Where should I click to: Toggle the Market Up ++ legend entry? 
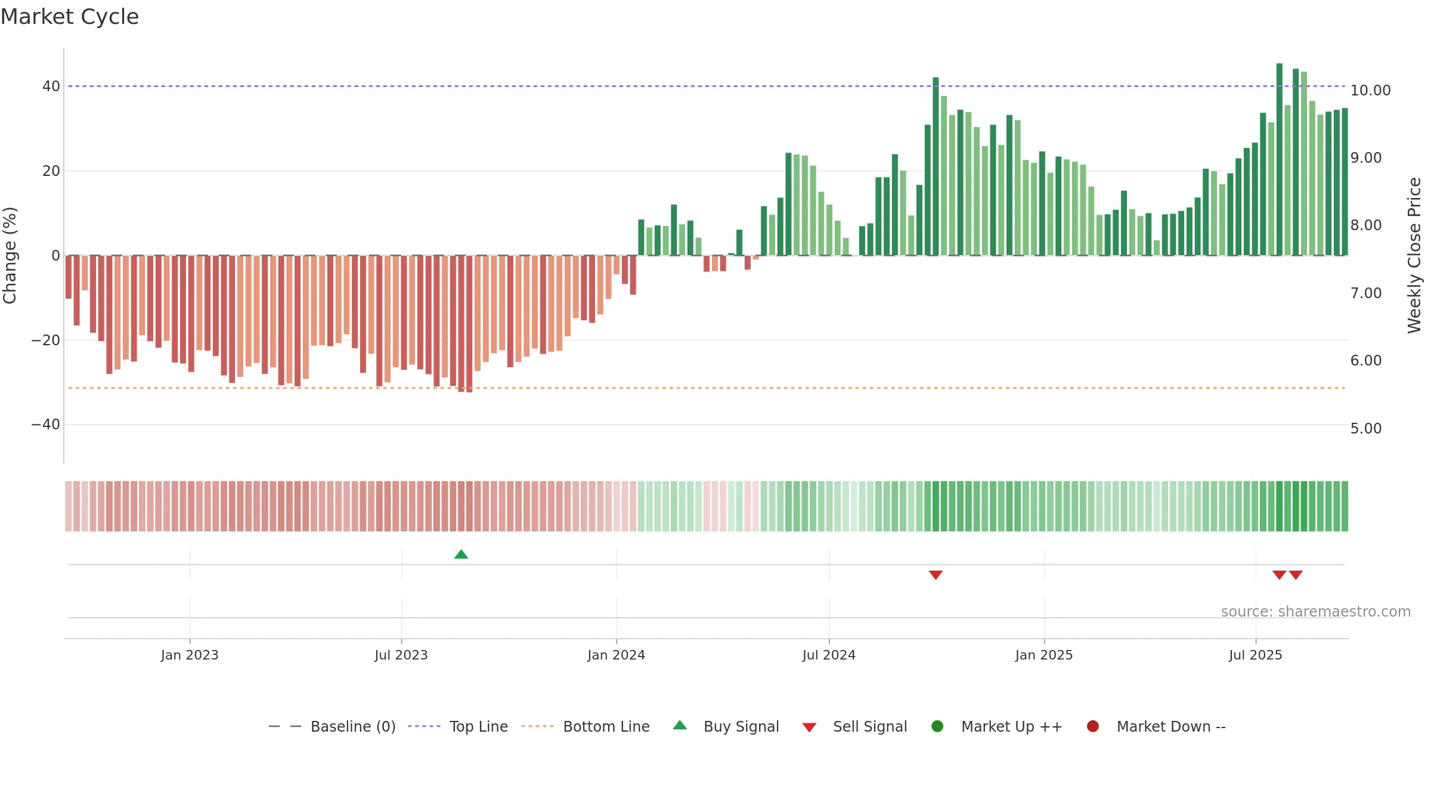pos(996,726)
